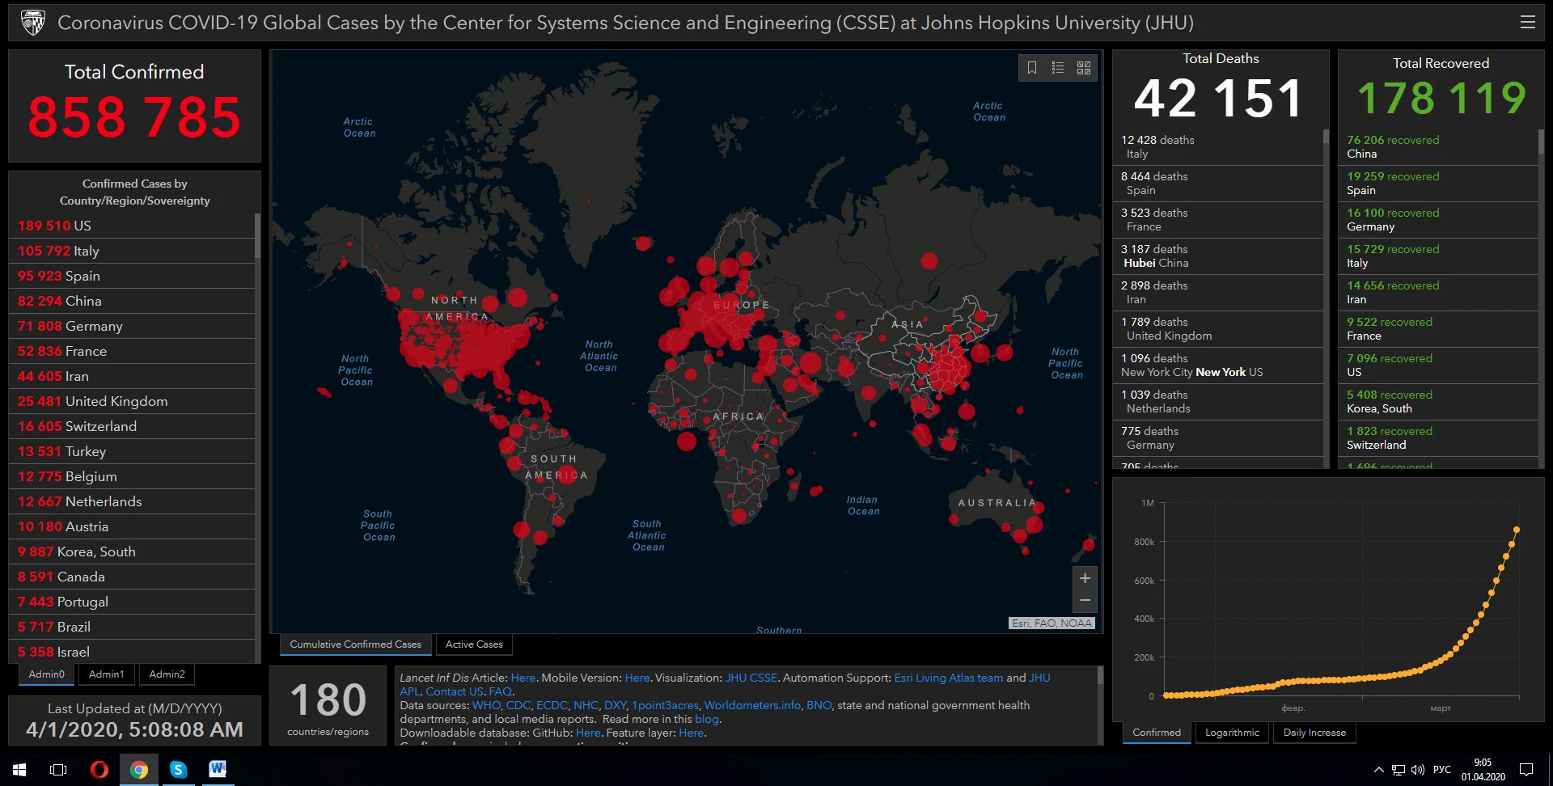The height and width of the screenshot is (786, 1553).
Task: Select the 189 510 US row
Action: (x=132, y=226)
